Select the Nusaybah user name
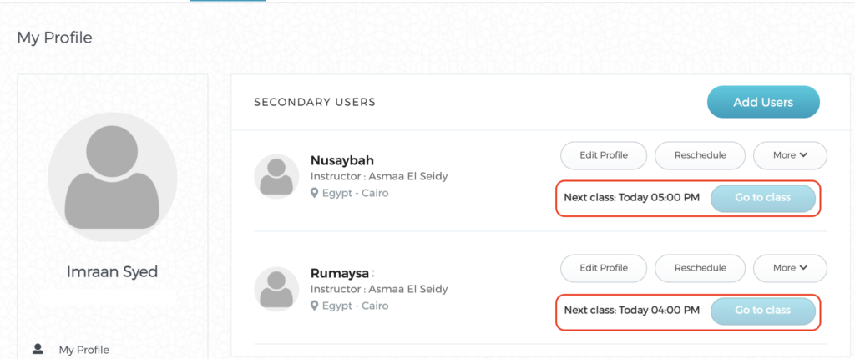This screenshot has height=359, width=855. 341,160
